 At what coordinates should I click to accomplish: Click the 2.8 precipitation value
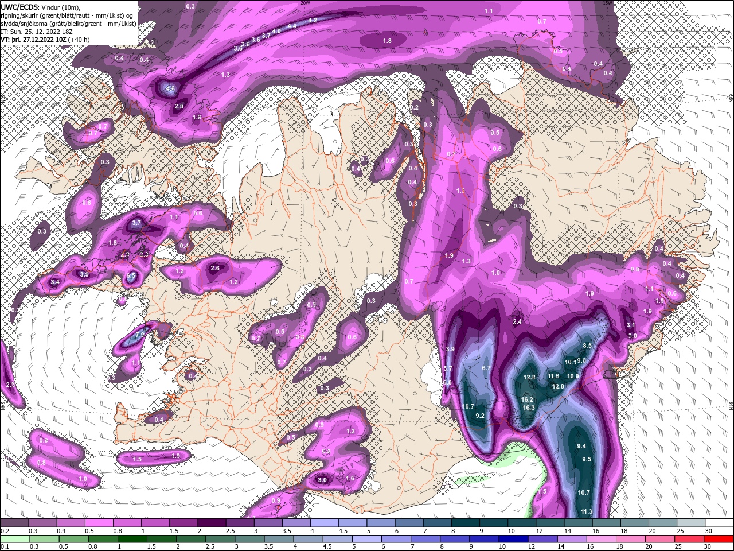(179, 106)
